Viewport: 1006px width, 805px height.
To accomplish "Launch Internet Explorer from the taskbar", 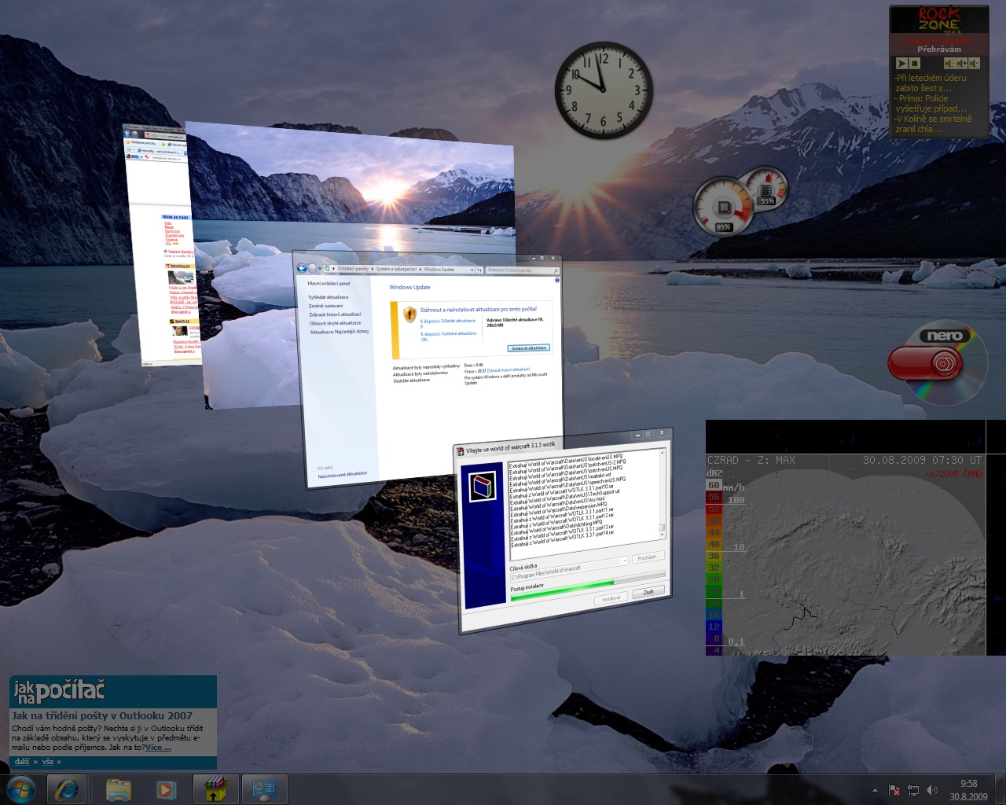I will point(67,789).
